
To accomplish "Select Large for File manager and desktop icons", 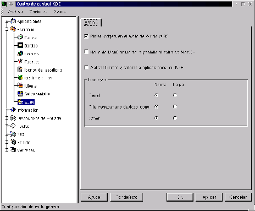I will (175, 107).
